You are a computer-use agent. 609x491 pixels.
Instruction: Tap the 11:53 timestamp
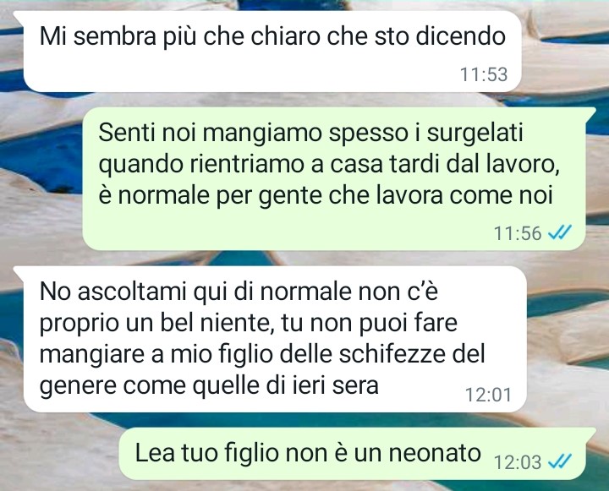coord(484,74)
